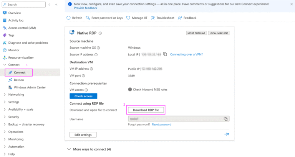Select the Connect sub-item in sidebar
The height and width of the screenshot is (157, 295).
coord(20,72)
